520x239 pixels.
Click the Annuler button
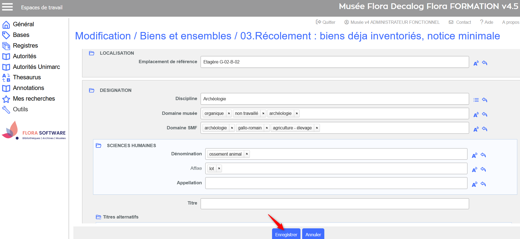[x=313, y=234]
